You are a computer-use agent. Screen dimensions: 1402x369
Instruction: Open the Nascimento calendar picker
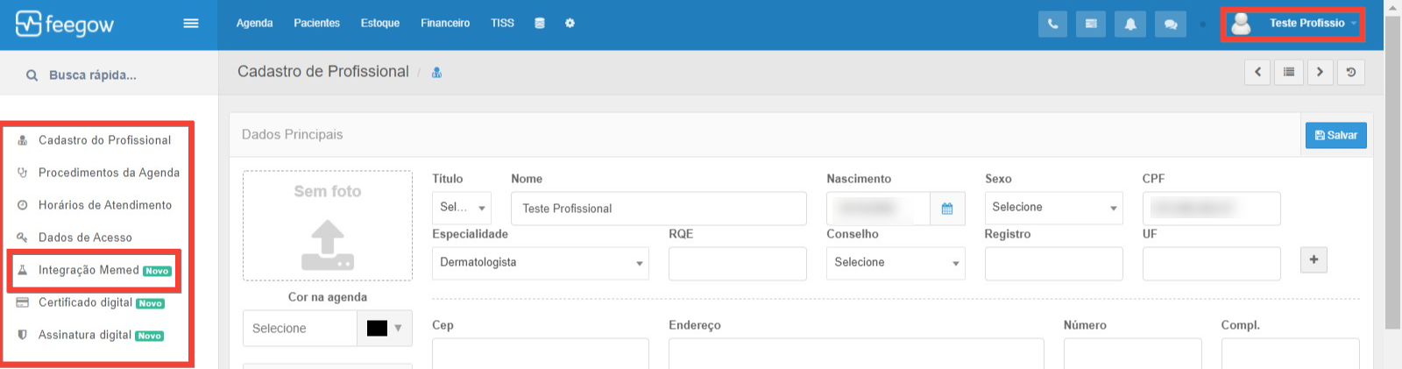(947, 209)
